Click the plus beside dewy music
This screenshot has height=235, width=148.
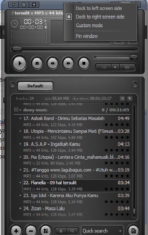coord(20,110)
